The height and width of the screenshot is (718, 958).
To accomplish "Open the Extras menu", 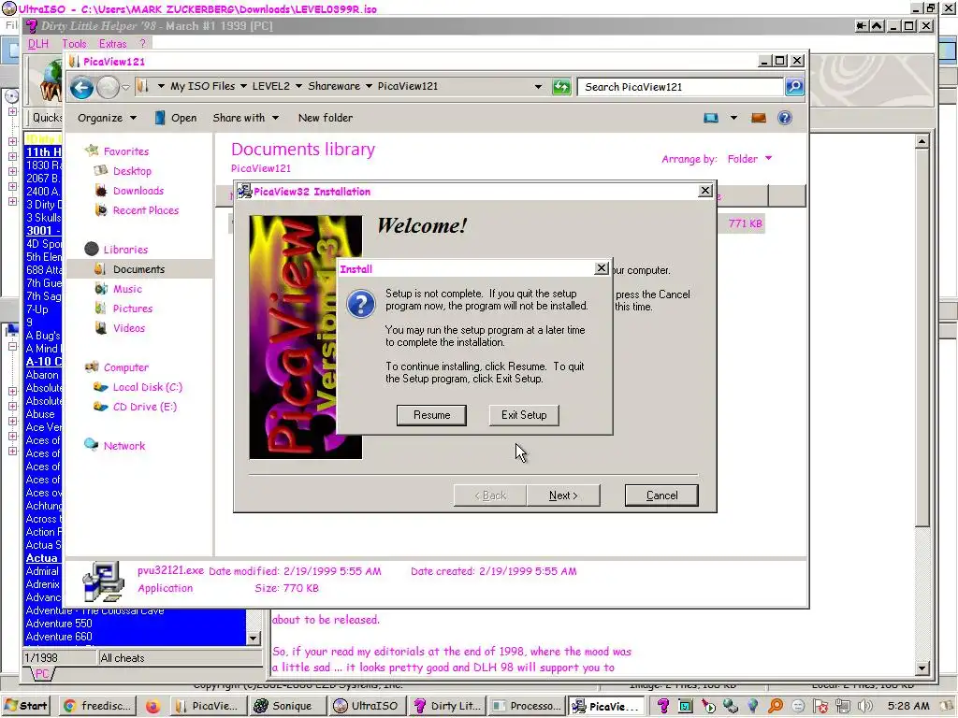I will coord(112,44).
